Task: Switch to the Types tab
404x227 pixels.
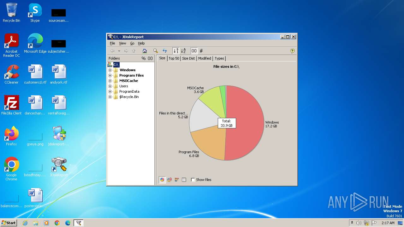Action: tap(219, 58)
